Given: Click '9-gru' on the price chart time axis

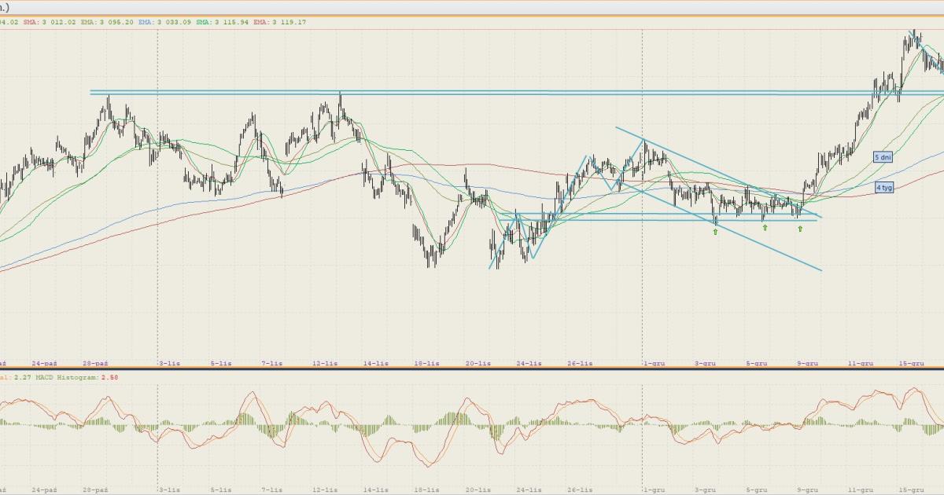Looking at the screenshot, I should [807, 364].
